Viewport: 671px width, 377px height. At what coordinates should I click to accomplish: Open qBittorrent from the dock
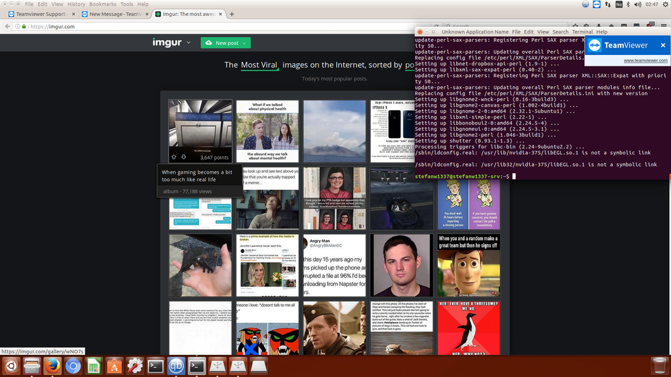(176, 366)
